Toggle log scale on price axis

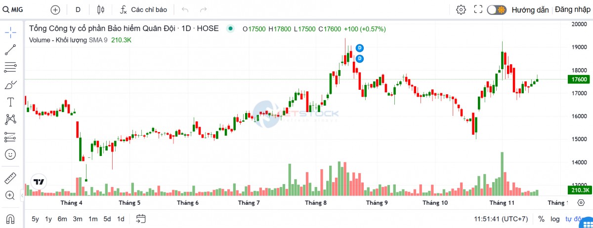tap(555, 219)
